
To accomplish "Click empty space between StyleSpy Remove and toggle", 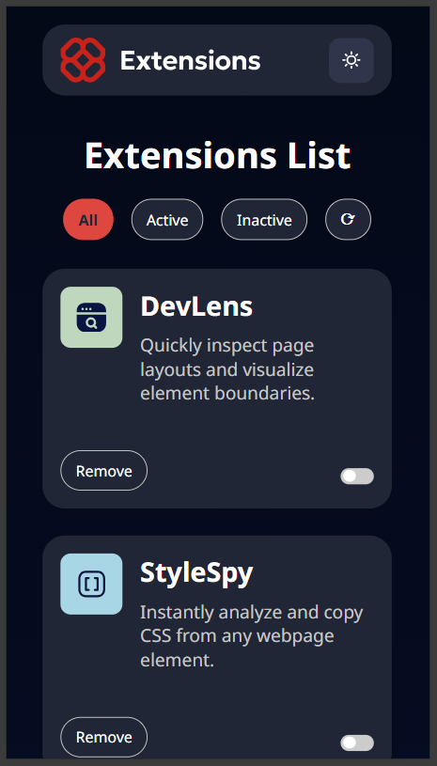I will (244, 738).
